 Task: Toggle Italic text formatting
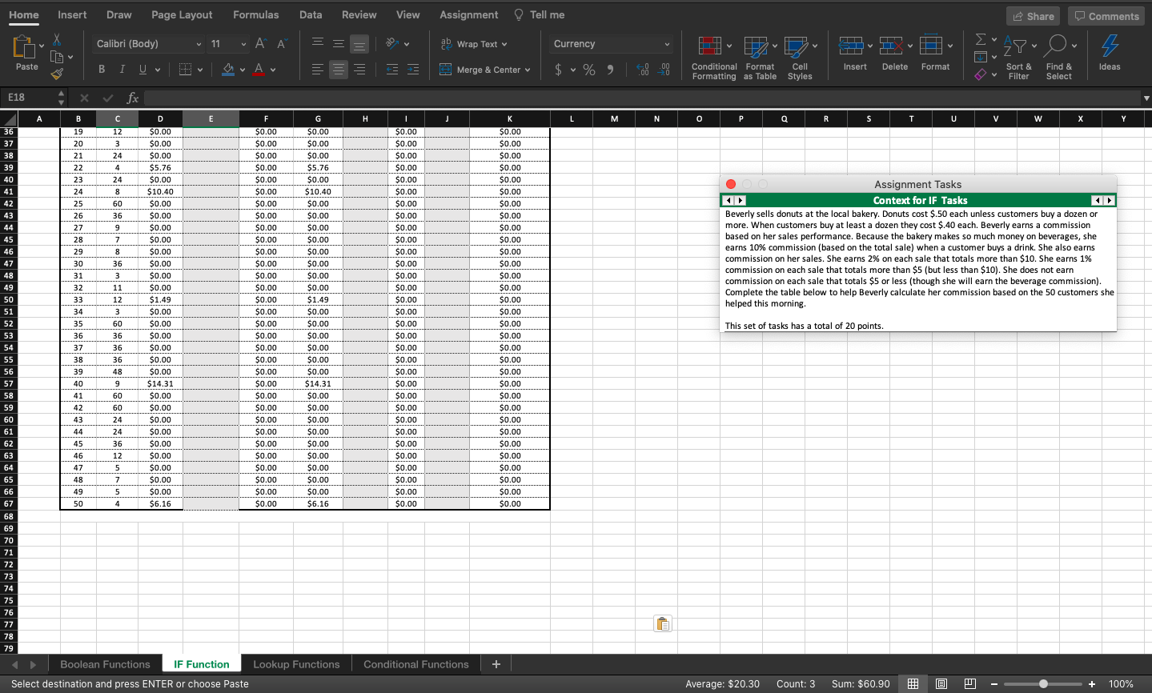click(x=122, y=70)
